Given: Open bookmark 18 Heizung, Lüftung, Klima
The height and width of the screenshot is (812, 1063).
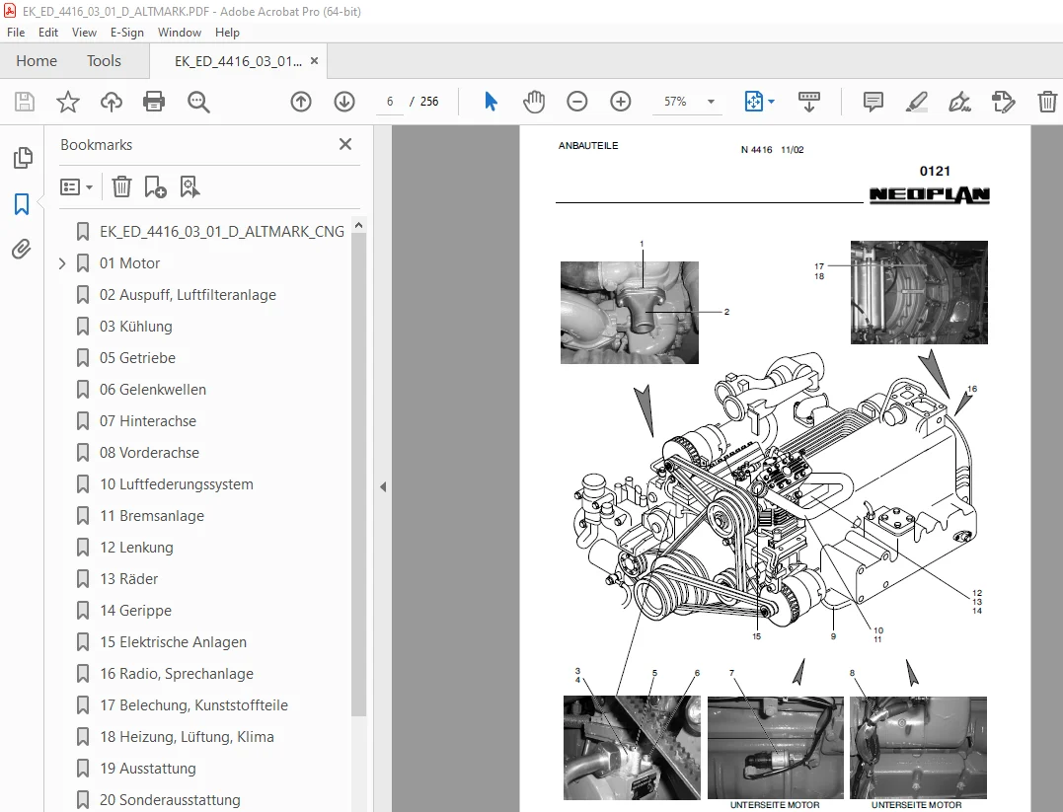Looking at the screenshot, I should coord(187,737).
